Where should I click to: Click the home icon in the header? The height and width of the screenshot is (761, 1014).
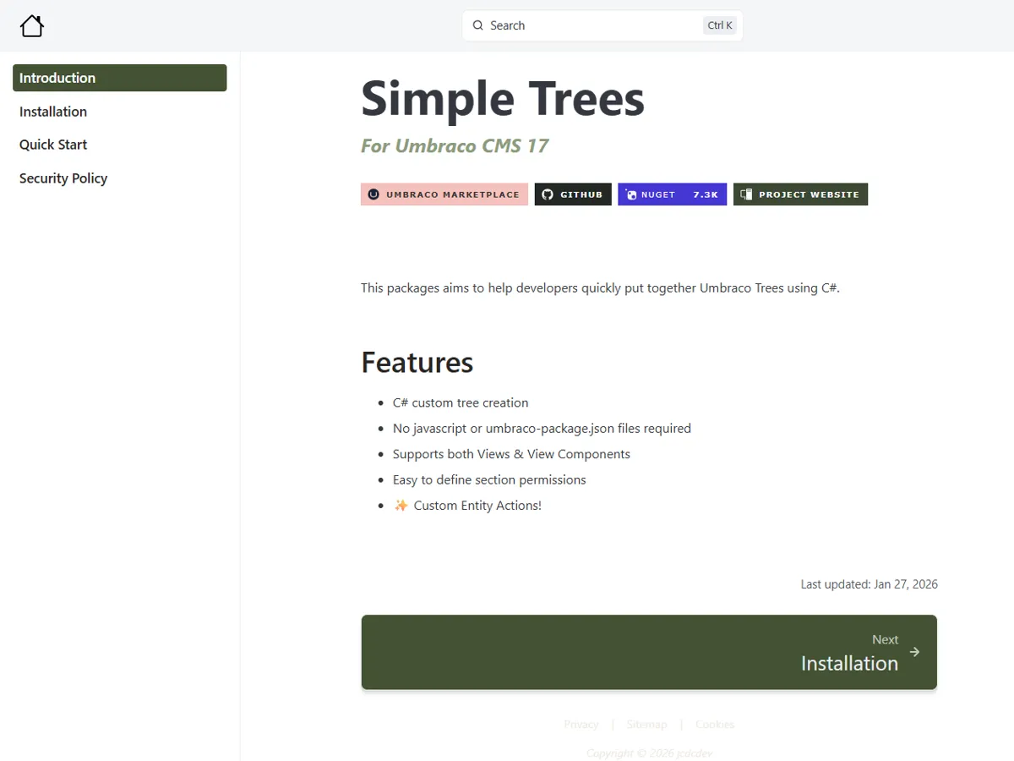coord(32,26)
